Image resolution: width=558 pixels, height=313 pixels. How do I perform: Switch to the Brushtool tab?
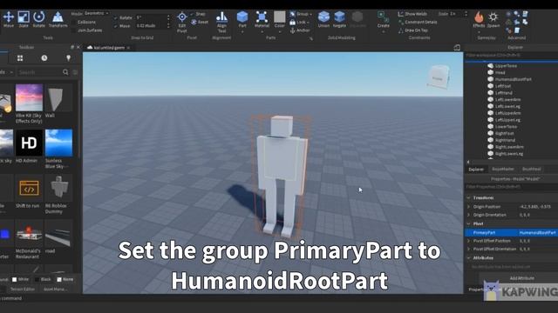[531, 170]
